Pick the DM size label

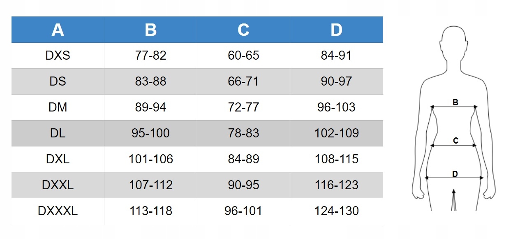point(58,107)
